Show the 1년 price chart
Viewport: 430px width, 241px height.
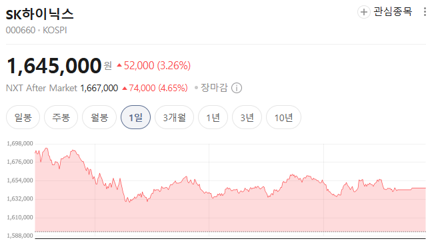click(x=213, y=117)
